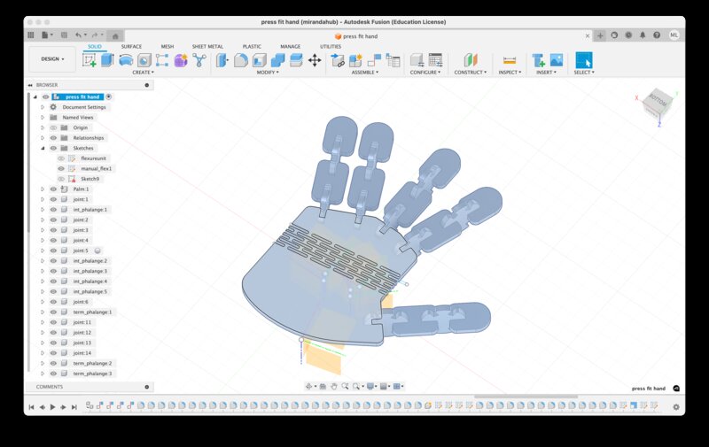
Task: Toggle visibility of Palm:1 component
Action: click(53, 189)
